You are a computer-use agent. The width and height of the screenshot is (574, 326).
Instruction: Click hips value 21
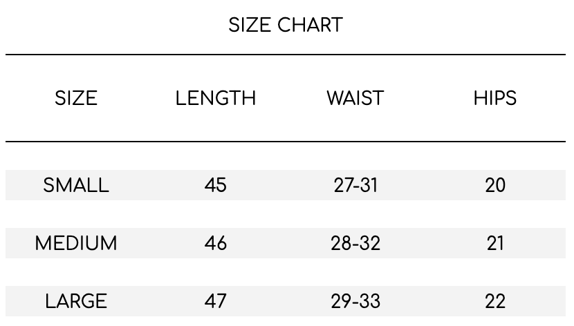[x=495, y=243]
